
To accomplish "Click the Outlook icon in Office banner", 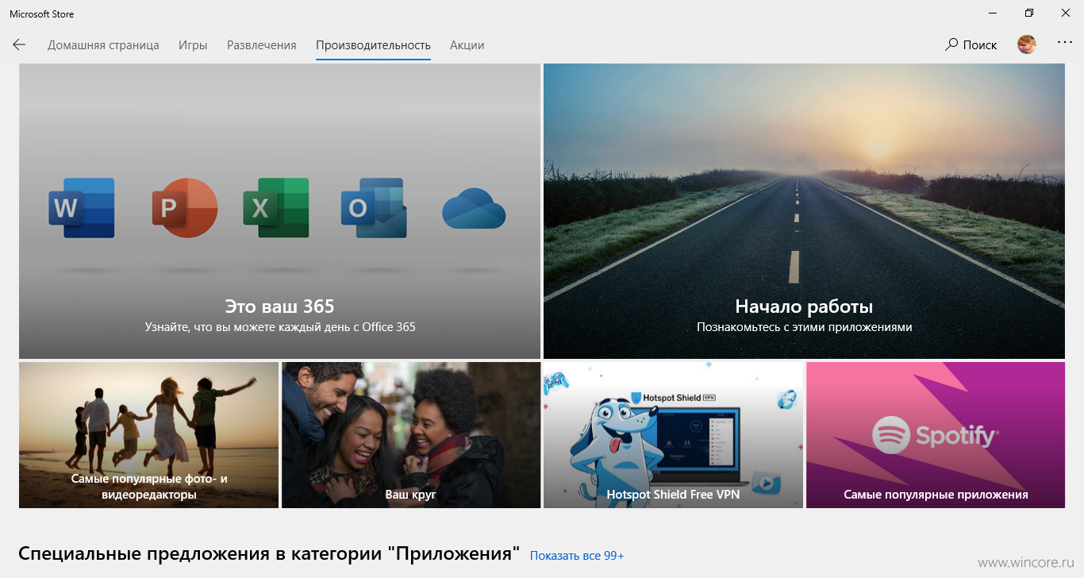I will pyautogui.click(x=374, y=210).
